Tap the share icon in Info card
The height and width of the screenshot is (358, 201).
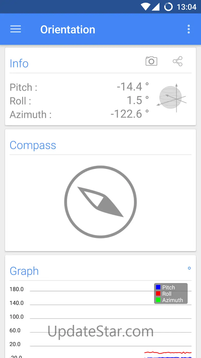pyautogui.click(x=178, y=61)
